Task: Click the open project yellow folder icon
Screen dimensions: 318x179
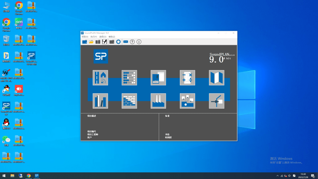Action: click(x=91, y=42)
